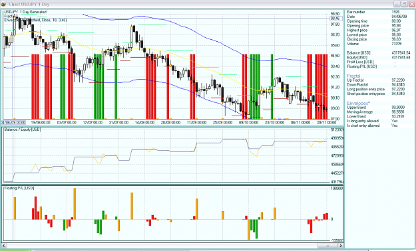Click the 09/10 00:00 date axis label
This screenshot has width=416, height=251.
point(248,123)
